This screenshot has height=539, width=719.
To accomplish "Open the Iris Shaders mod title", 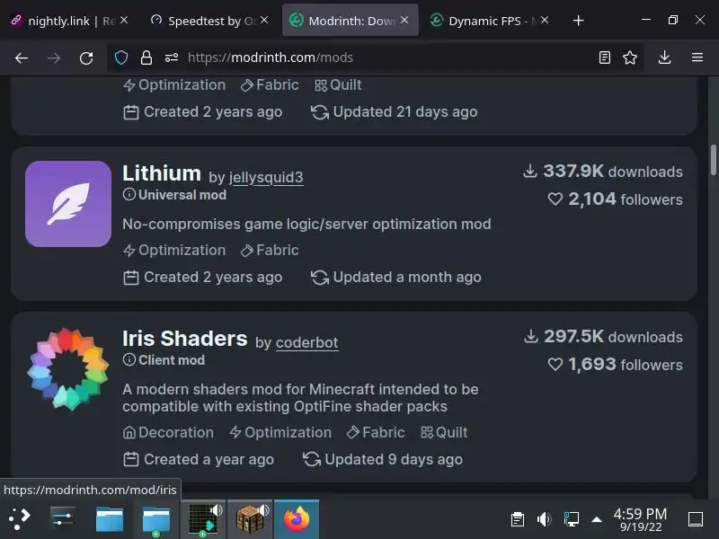I will pyautogui.click(x=185, y=339).
